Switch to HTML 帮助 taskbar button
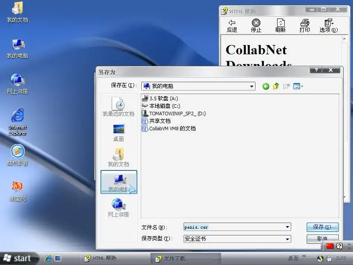Image resolution: width=353 pixels, height=265 pixels. point(115,258)
